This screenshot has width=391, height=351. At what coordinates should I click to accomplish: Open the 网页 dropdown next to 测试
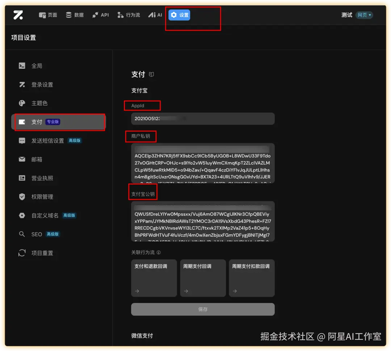(x=364, y=15)
